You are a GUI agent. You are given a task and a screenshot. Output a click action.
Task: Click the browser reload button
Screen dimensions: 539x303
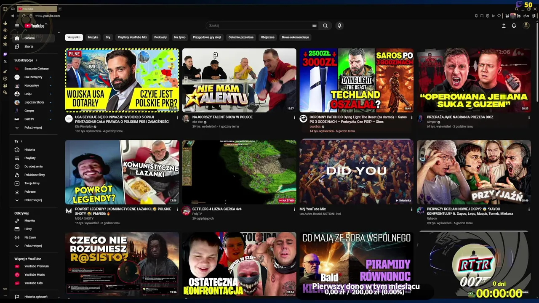click(x=24, y=16)
